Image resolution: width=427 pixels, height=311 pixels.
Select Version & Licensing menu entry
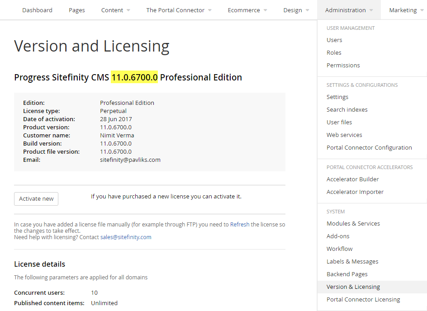click(x=372, y=287)
